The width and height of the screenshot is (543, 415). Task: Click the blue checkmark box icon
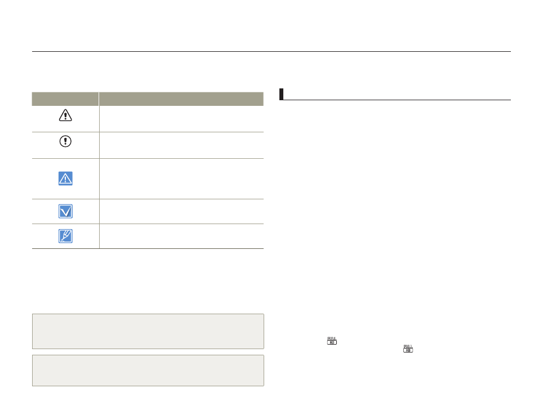pos(65,211)
